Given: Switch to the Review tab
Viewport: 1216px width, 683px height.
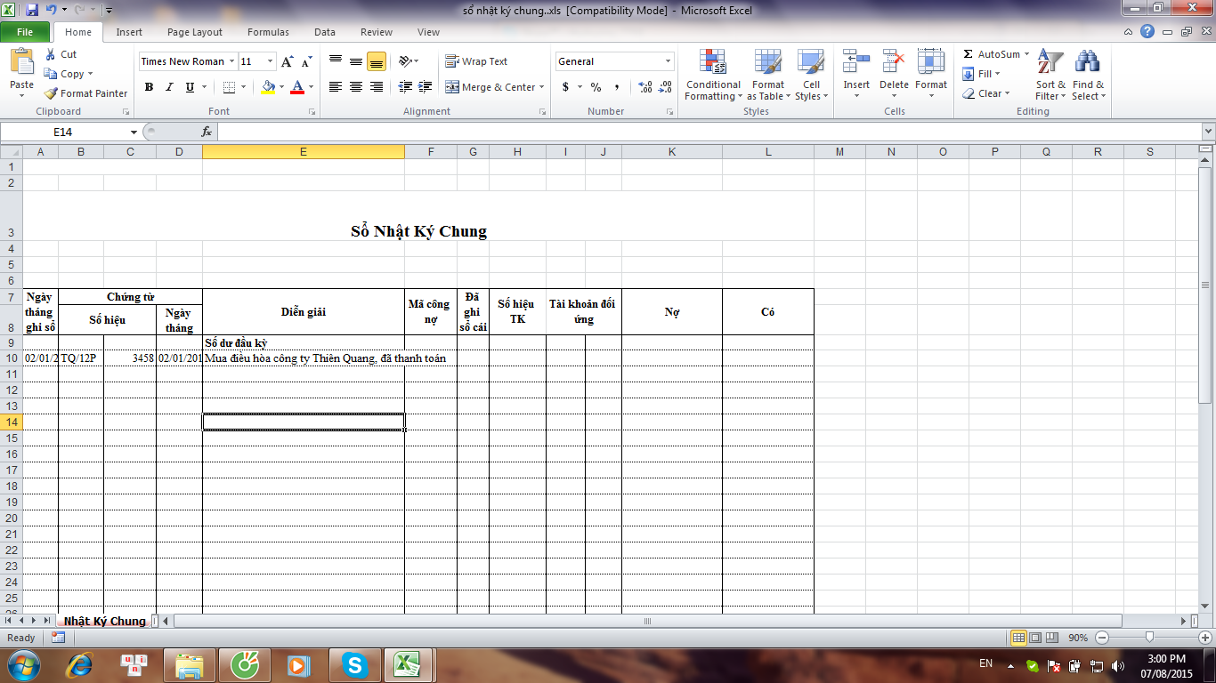Looking at the screenshot, I should [x=377, y=32].
